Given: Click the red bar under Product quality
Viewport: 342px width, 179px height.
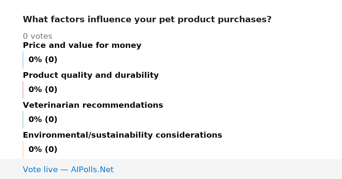Looking at the screenshot, I should (x=23, y=90).
